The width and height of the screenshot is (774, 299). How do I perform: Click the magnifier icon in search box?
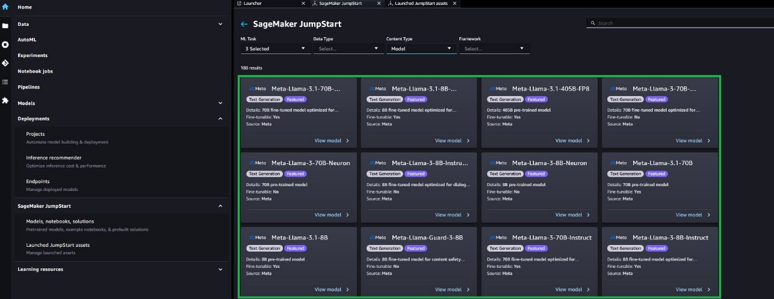pos(593,23)
